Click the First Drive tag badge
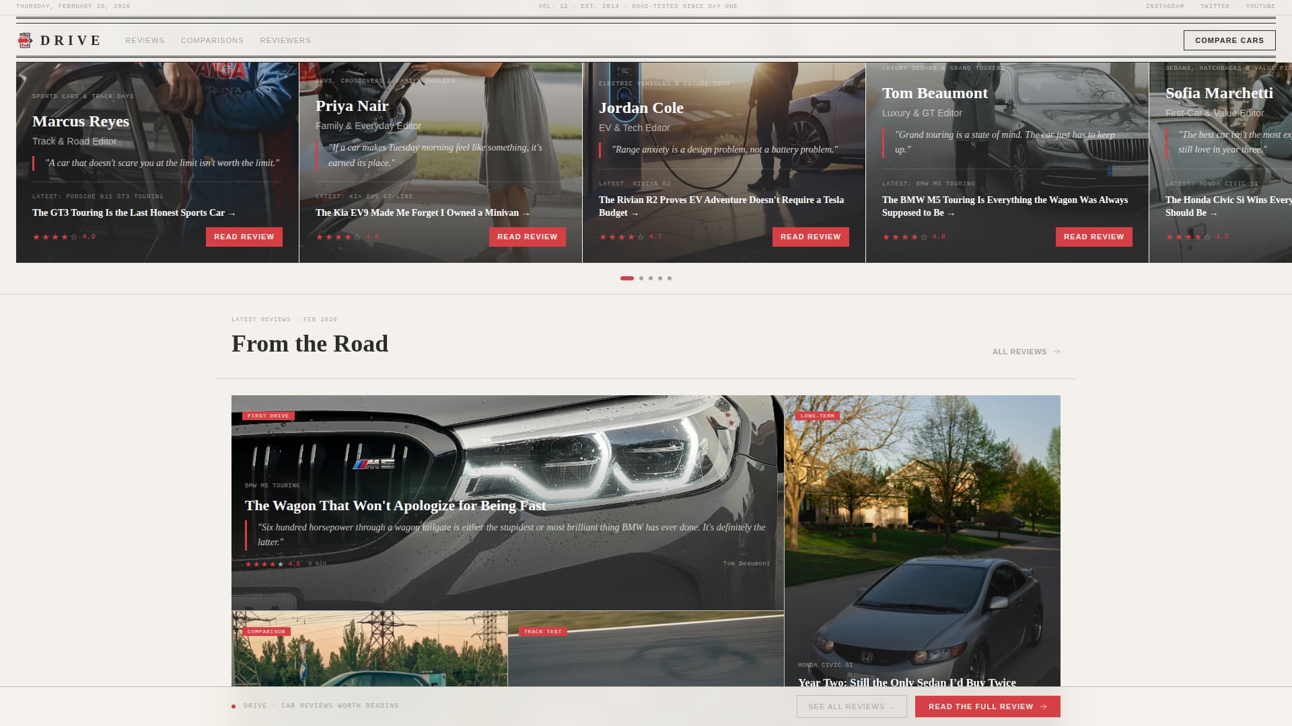Viewport: 1292px width, 726px height. (268, 416)
